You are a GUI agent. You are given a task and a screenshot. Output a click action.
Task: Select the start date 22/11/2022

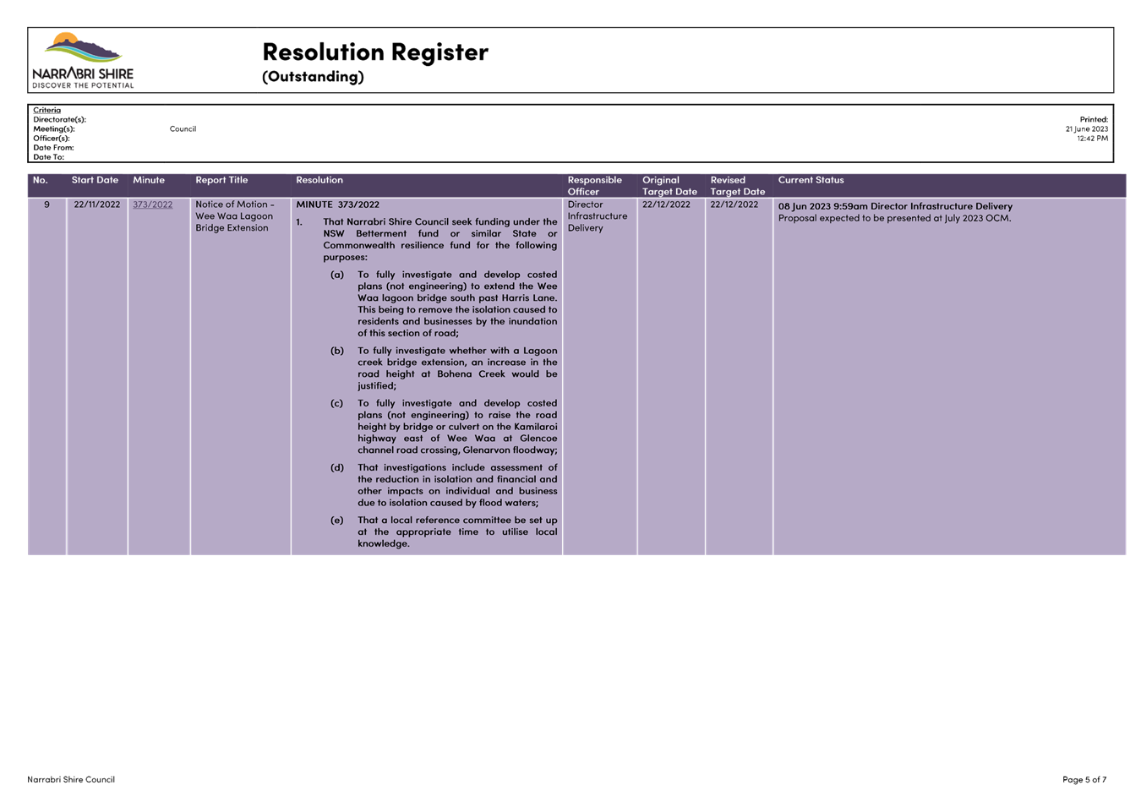point(96,204)
